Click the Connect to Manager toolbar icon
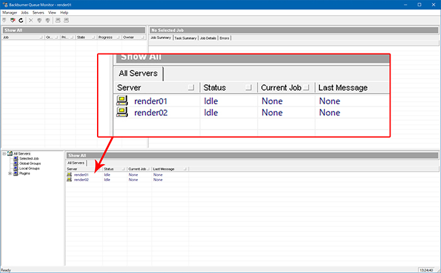Screen dimensions: 441x273 pos(4,20)
